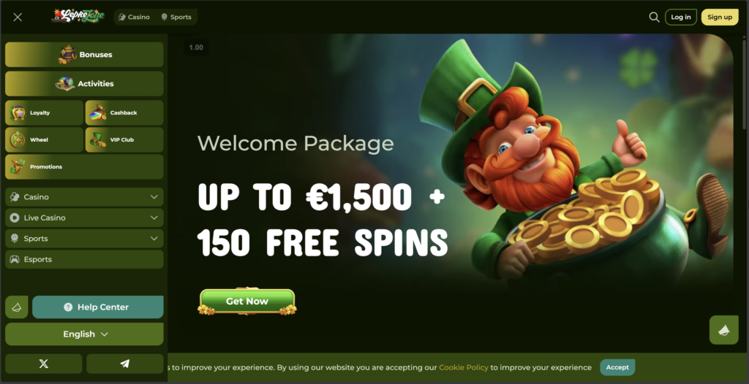Expand the Casino section chevron
Image resolution: width=749 pixels, height=384 pixels.
(x=154, y=197)
